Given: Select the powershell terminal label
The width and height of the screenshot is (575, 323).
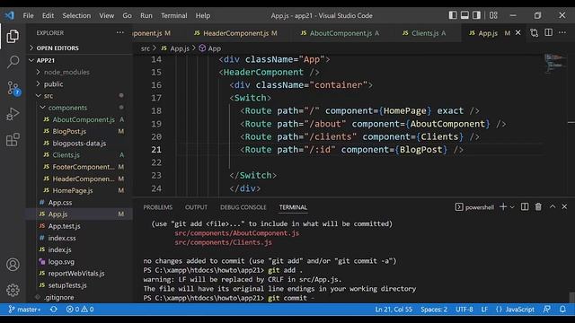Looking at the screenshot, I should [474, 207].
